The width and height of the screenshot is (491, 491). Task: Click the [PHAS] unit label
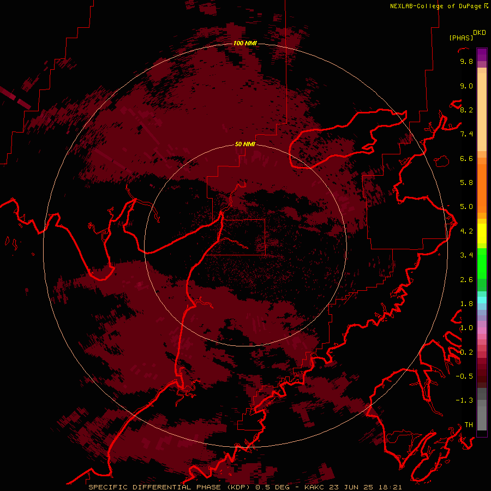[461, 38]
